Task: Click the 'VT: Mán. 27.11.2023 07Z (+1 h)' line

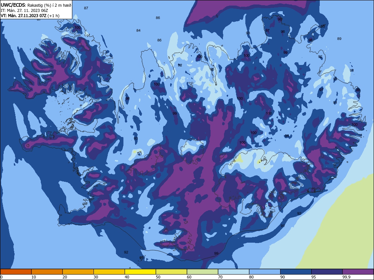Action: click(30, 16)
